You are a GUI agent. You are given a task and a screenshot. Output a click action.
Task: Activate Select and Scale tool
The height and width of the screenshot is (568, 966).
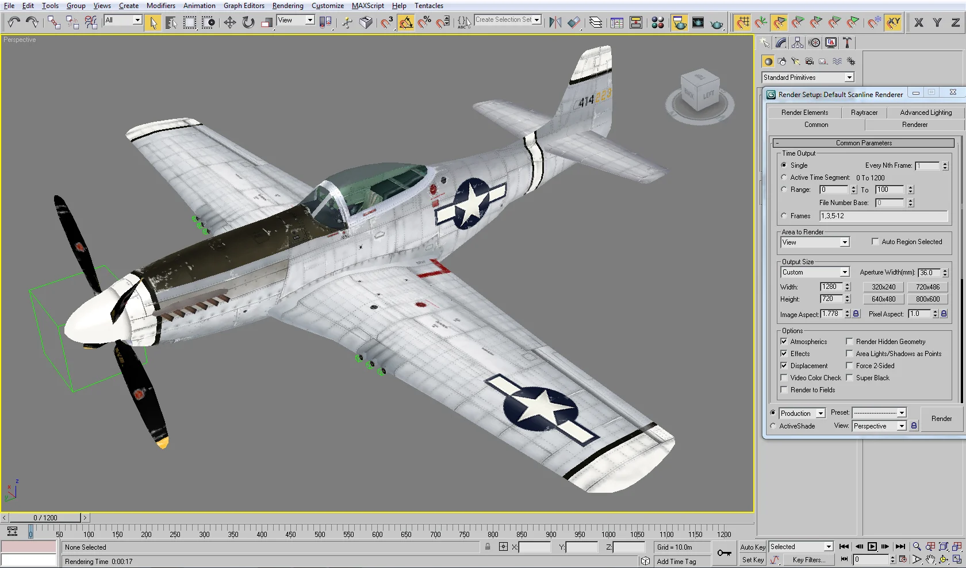point(267,22)
